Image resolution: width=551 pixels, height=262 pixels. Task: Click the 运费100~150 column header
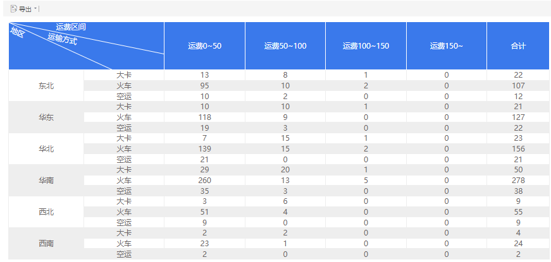coord(366,46)
